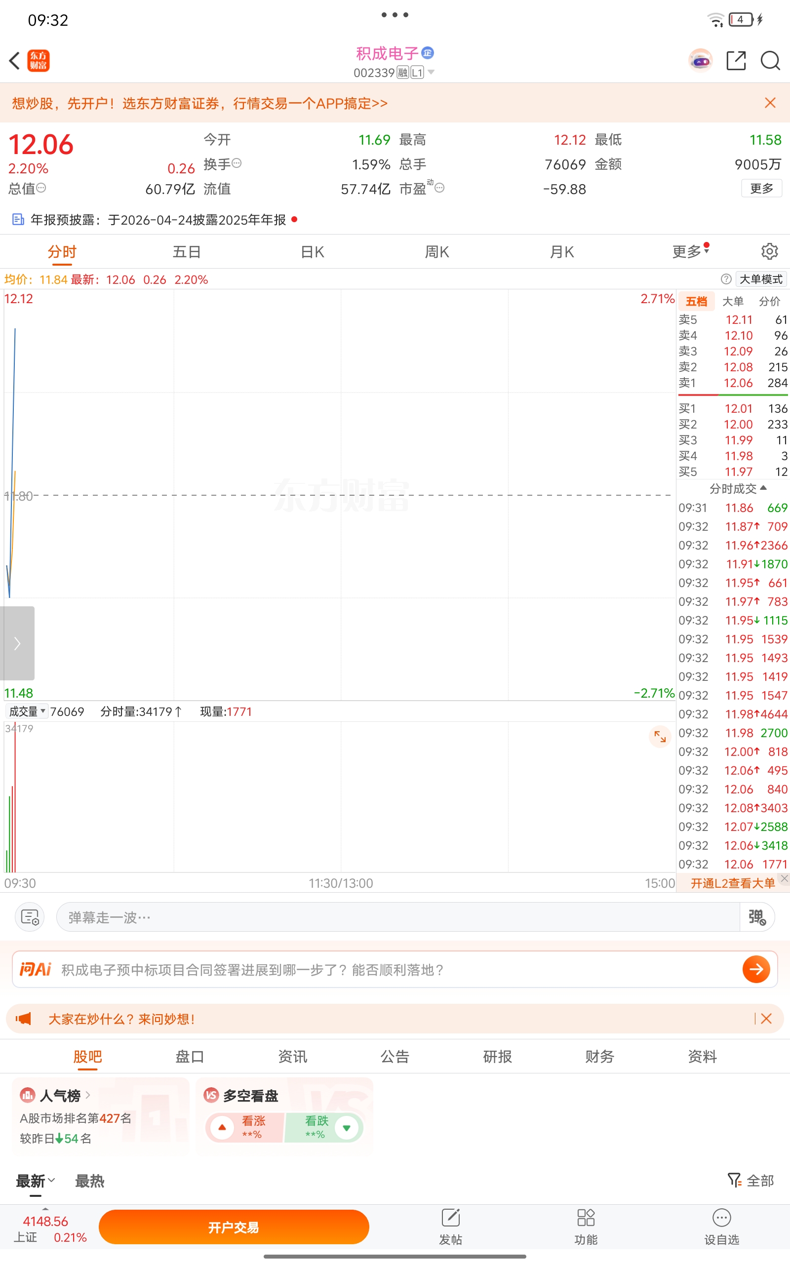Close the 开通L2查看大单 prompt
This screenshot has height=1264, width=790.
pos(784,878)
